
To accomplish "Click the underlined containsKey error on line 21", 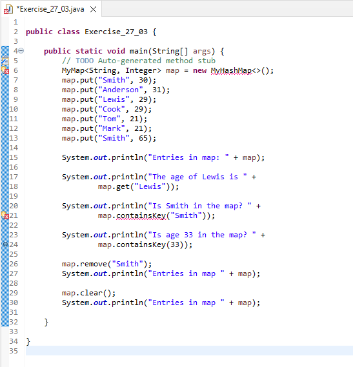I will [141, 215].
